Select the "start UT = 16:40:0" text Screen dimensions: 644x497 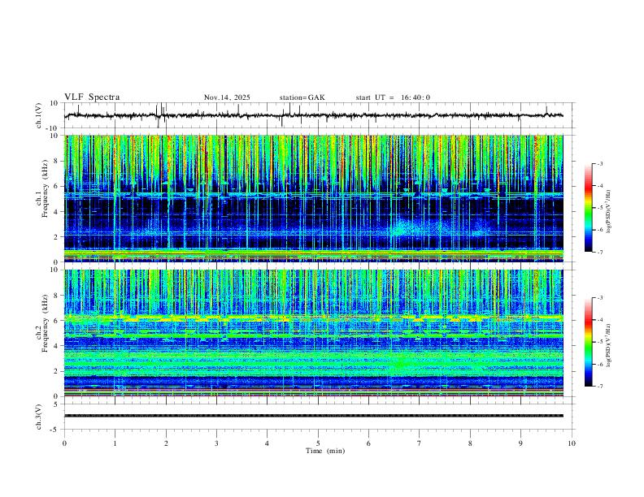[x=393, y=97]
